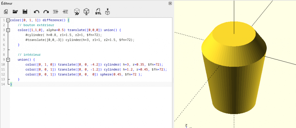296x128 pixels.
Task: Close the Éditeur panel
Action: point(170,3)
